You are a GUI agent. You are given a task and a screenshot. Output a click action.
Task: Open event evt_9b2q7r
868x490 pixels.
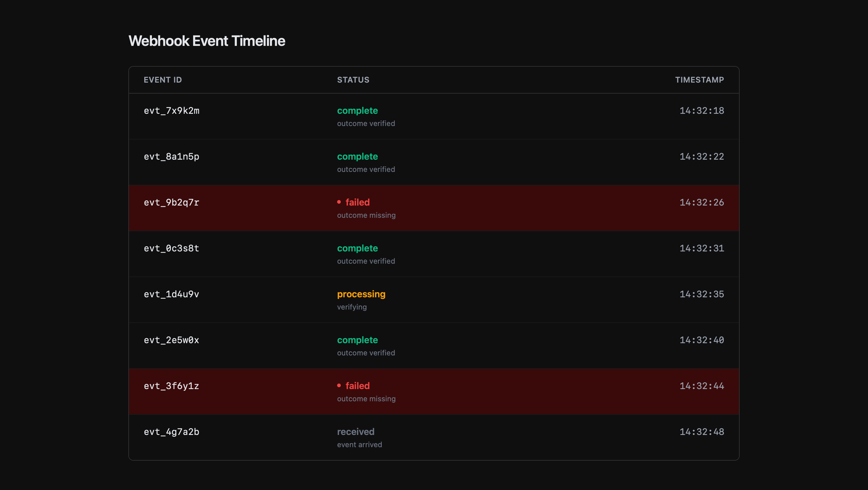coord(171,202)
